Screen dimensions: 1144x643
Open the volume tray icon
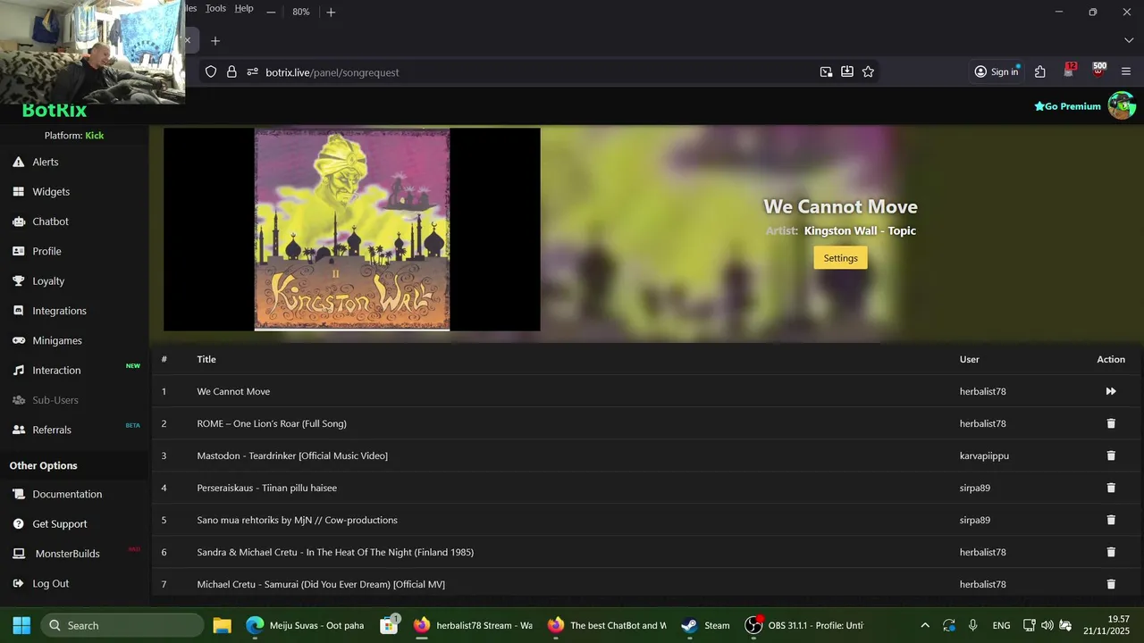coord(1047,625)
